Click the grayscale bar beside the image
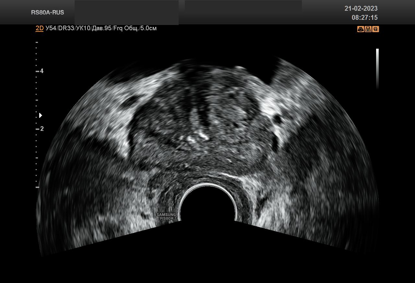The width and height of the screenshot is (415, 283). (x=377, y=69)
